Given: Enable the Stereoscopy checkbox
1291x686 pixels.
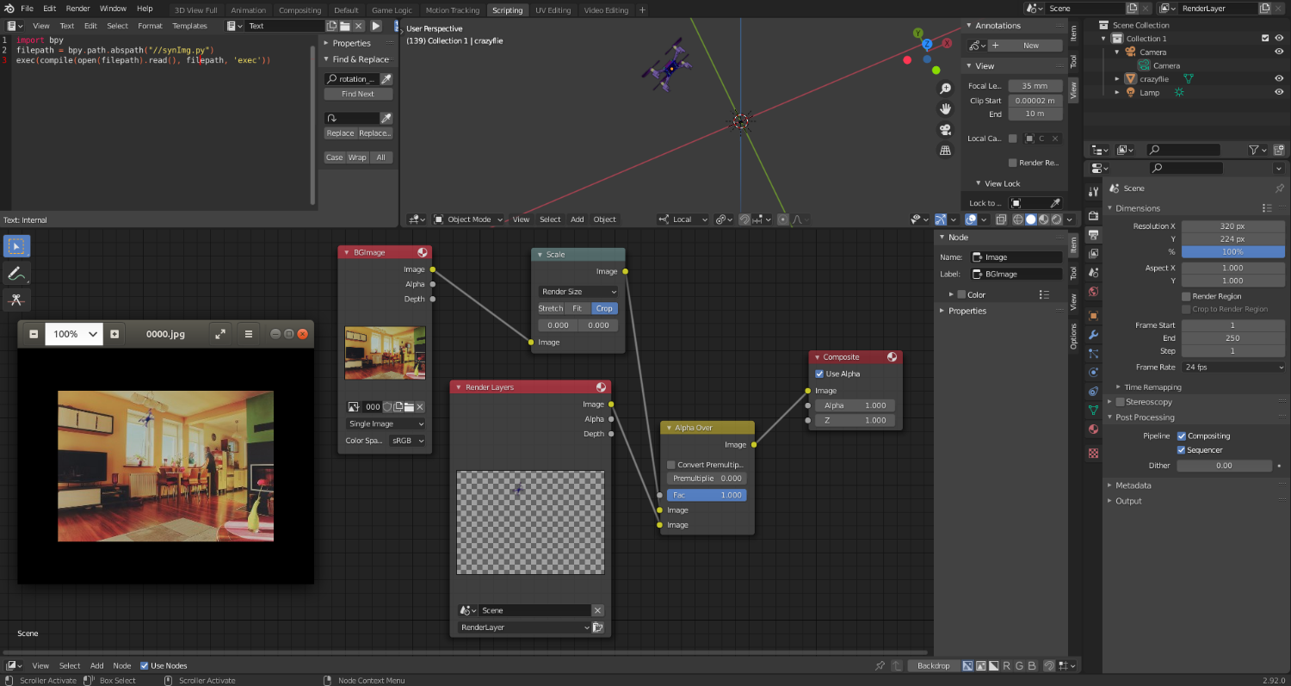Looking at the screenshot, I should click(x=1120, y=402).
